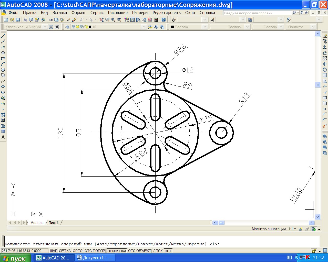This screenshot has height=262, width=328.
Task: Select the Rectangle tool
Action: 3,58
